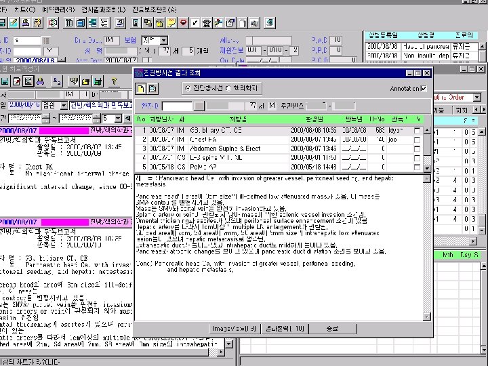This screenshot has width=488, height=366.
Task: Click the patient ID field in main header
Action: pos(27,41)
